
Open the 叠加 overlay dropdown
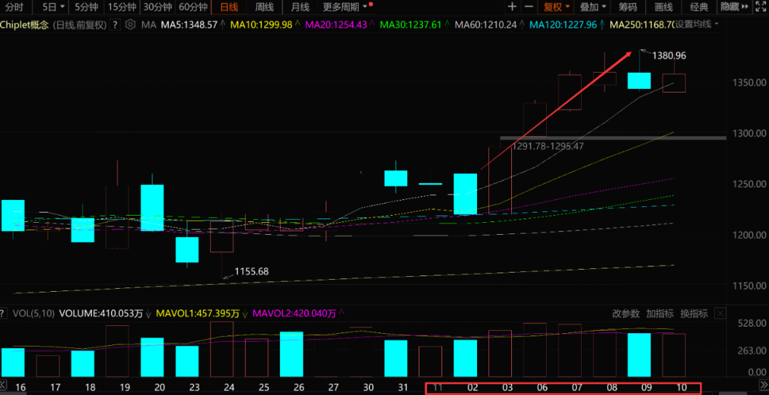592,7
